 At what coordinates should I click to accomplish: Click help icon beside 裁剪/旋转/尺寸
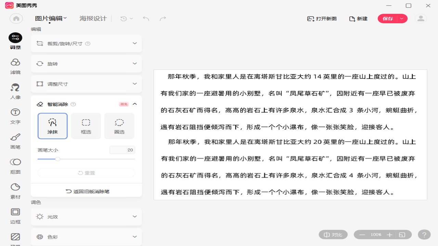[88, 44]
